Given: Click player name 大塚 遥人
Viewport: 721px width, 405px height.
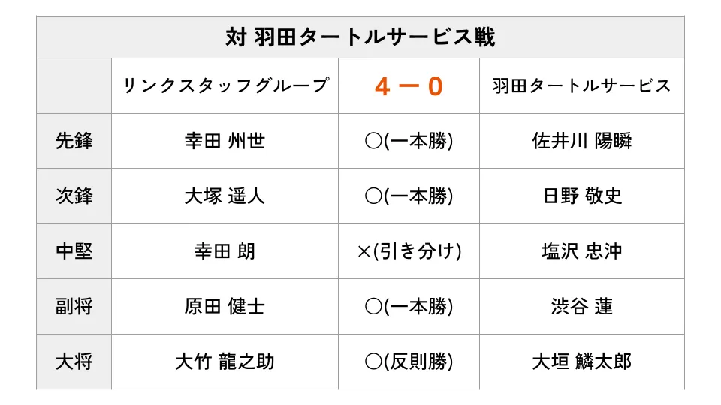Looking at the screenshot, I should 225,196.
